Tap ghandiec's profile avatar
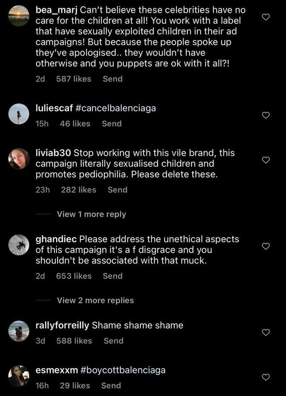Image resolution: width=286 pixels, height=396 pixels. click(19, 245)
